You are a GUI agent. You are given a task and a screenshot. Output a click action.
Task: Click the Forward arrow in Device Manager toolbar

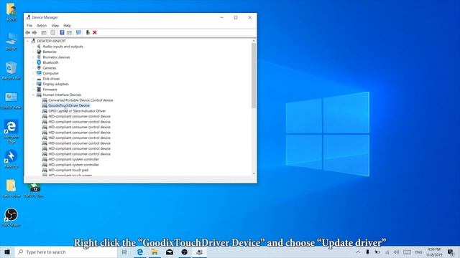click(x=34, y=32)
